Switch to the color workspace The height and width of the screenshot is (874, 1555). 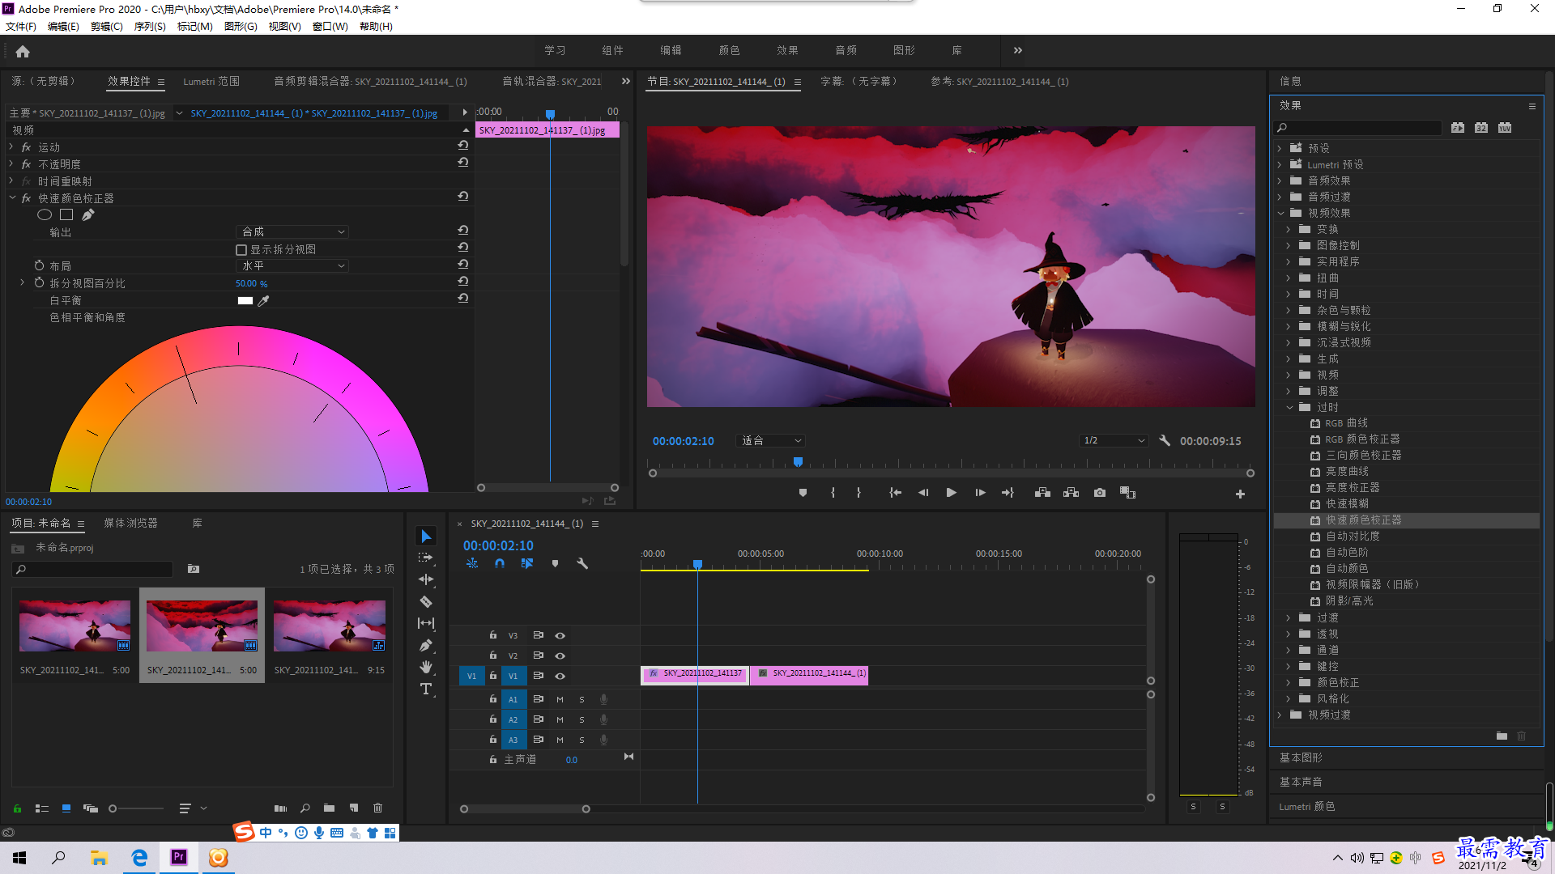pyautogui.click(x=729, y=50)
